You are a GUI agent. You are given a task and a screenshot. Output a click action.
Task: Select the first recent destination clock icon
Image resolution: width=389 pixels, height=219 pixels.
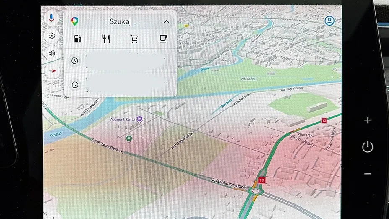(75, 60)
